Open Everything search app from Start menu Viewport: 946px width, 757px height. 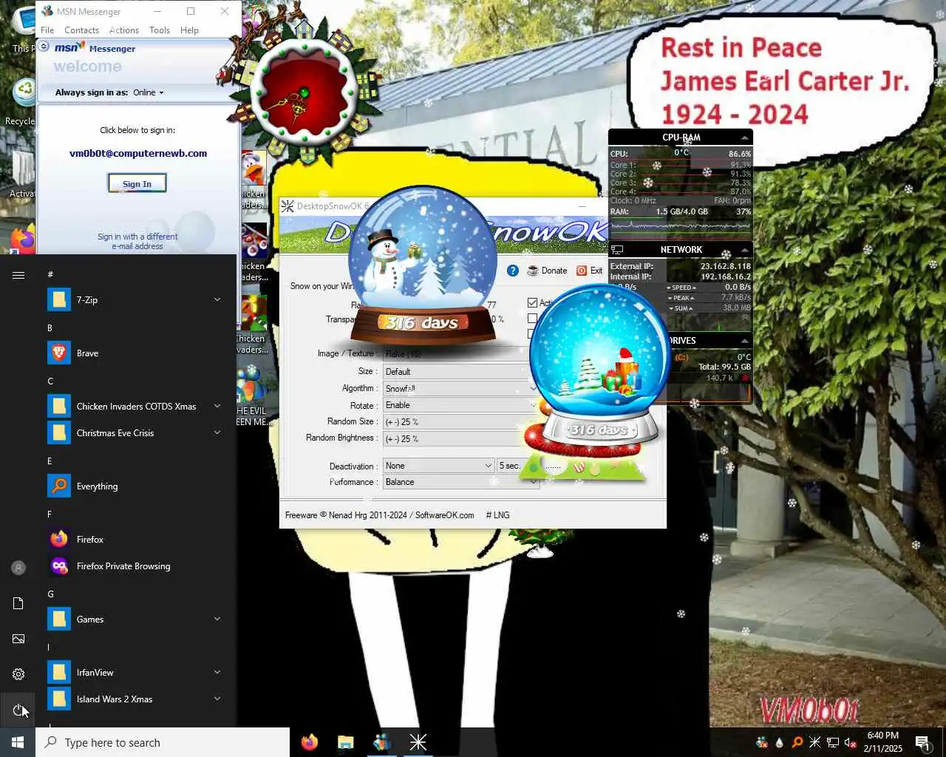(x=59, y=486)
